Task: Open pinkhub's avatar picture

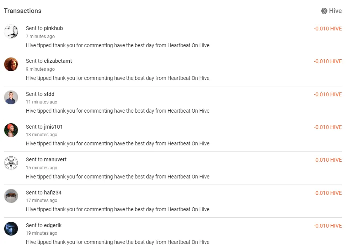Action: 11,32
